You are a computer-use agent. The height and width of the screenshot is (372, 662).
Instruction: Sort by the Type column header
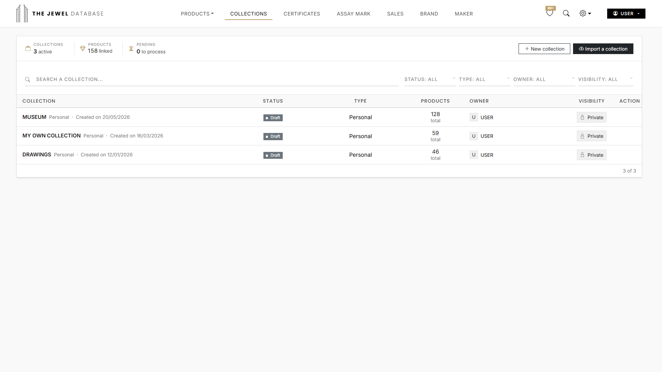(360, 101)
